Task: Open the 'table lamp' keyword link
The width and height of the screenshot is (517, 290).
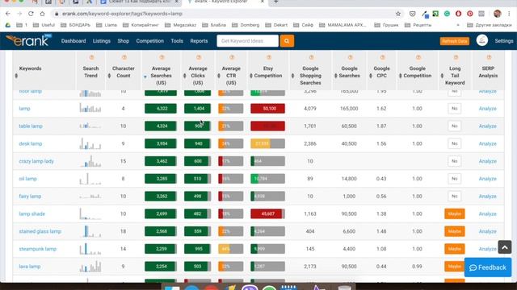Action: pyautogui.click(x=31, y=126)
